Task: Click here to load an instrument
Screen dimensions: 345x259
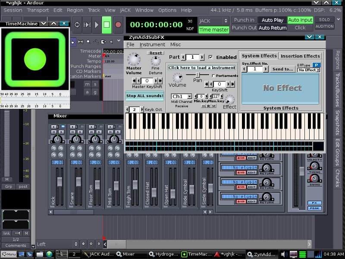Action: pyautogui.click(x=202, y=68)
